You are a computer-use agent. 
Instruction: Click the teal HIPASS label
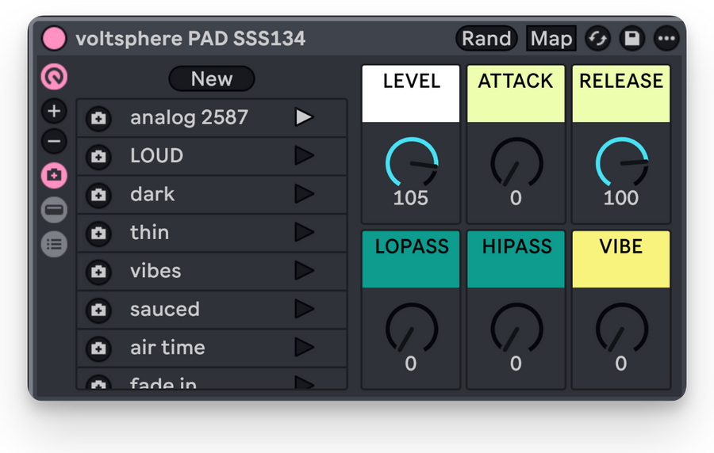click(x=516, y=259)
